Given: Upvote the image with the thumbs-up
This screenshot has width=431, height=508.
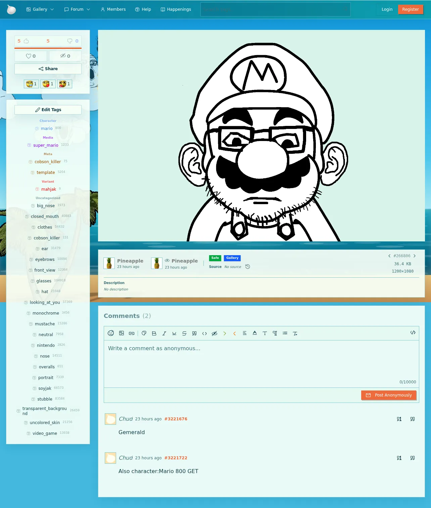Looking at the screenshot, I should pyautogui.click(x=26, y=41).
